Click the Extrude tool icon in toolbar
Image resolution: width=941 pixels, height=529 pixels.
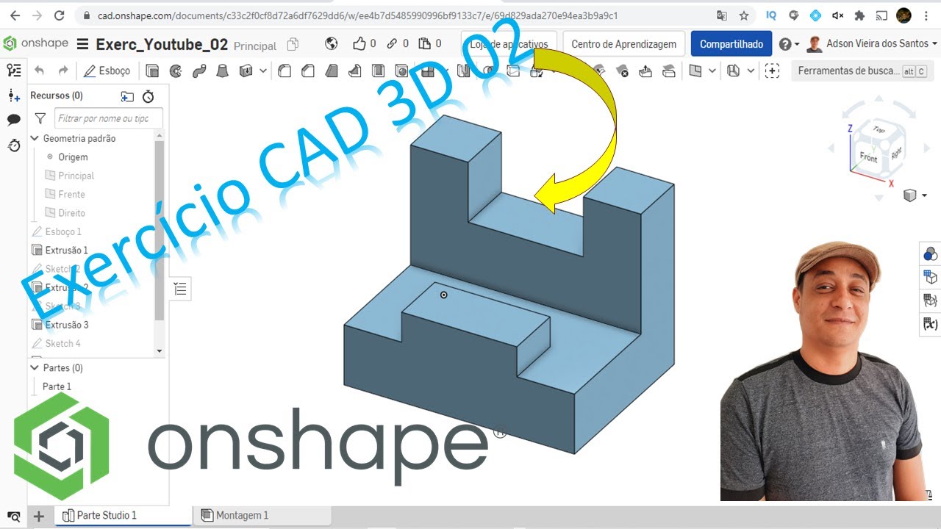click(152, 71)
